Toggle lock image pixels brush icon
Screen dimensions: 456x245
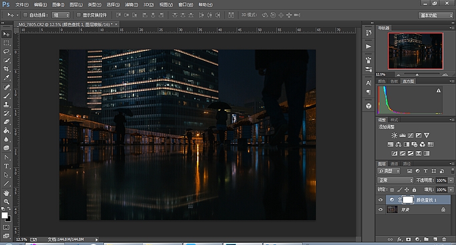click(x=400, y=190)
